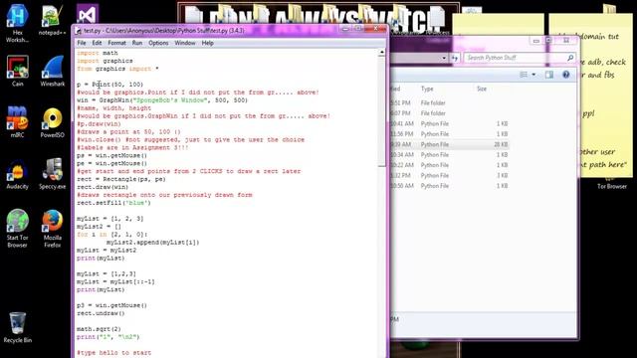Click the search magnifier icon in Explorer
637x358 pixels.
pyautogui.click(x=570, y=58)
